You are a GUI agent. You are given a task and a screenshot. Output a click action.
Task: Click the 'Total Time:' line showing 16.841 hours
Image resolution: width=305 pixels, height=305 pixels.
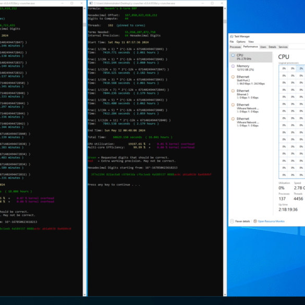click(130, 137)
